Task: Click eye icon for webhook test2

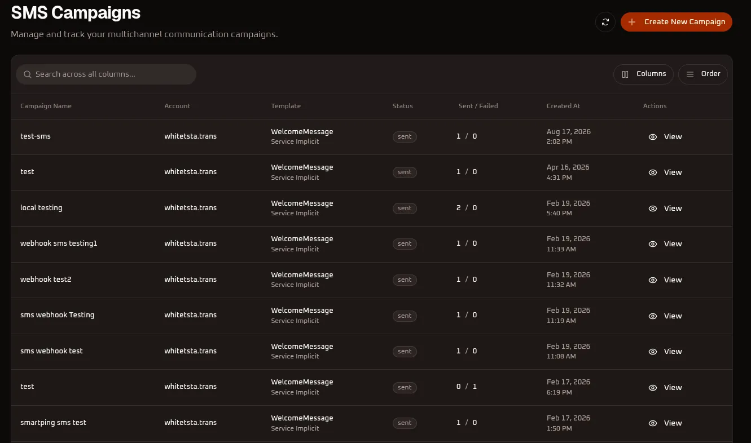Action: pos(653,280)
